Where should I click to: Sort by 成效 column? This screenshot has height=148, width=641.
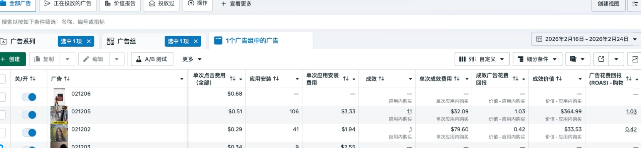(382, 79)
